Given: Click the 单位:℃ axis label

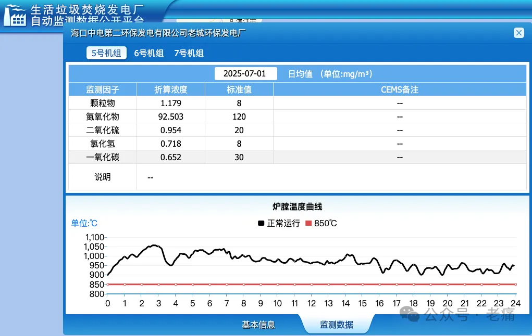Looking at the screenshot, I should coord(84,223).
